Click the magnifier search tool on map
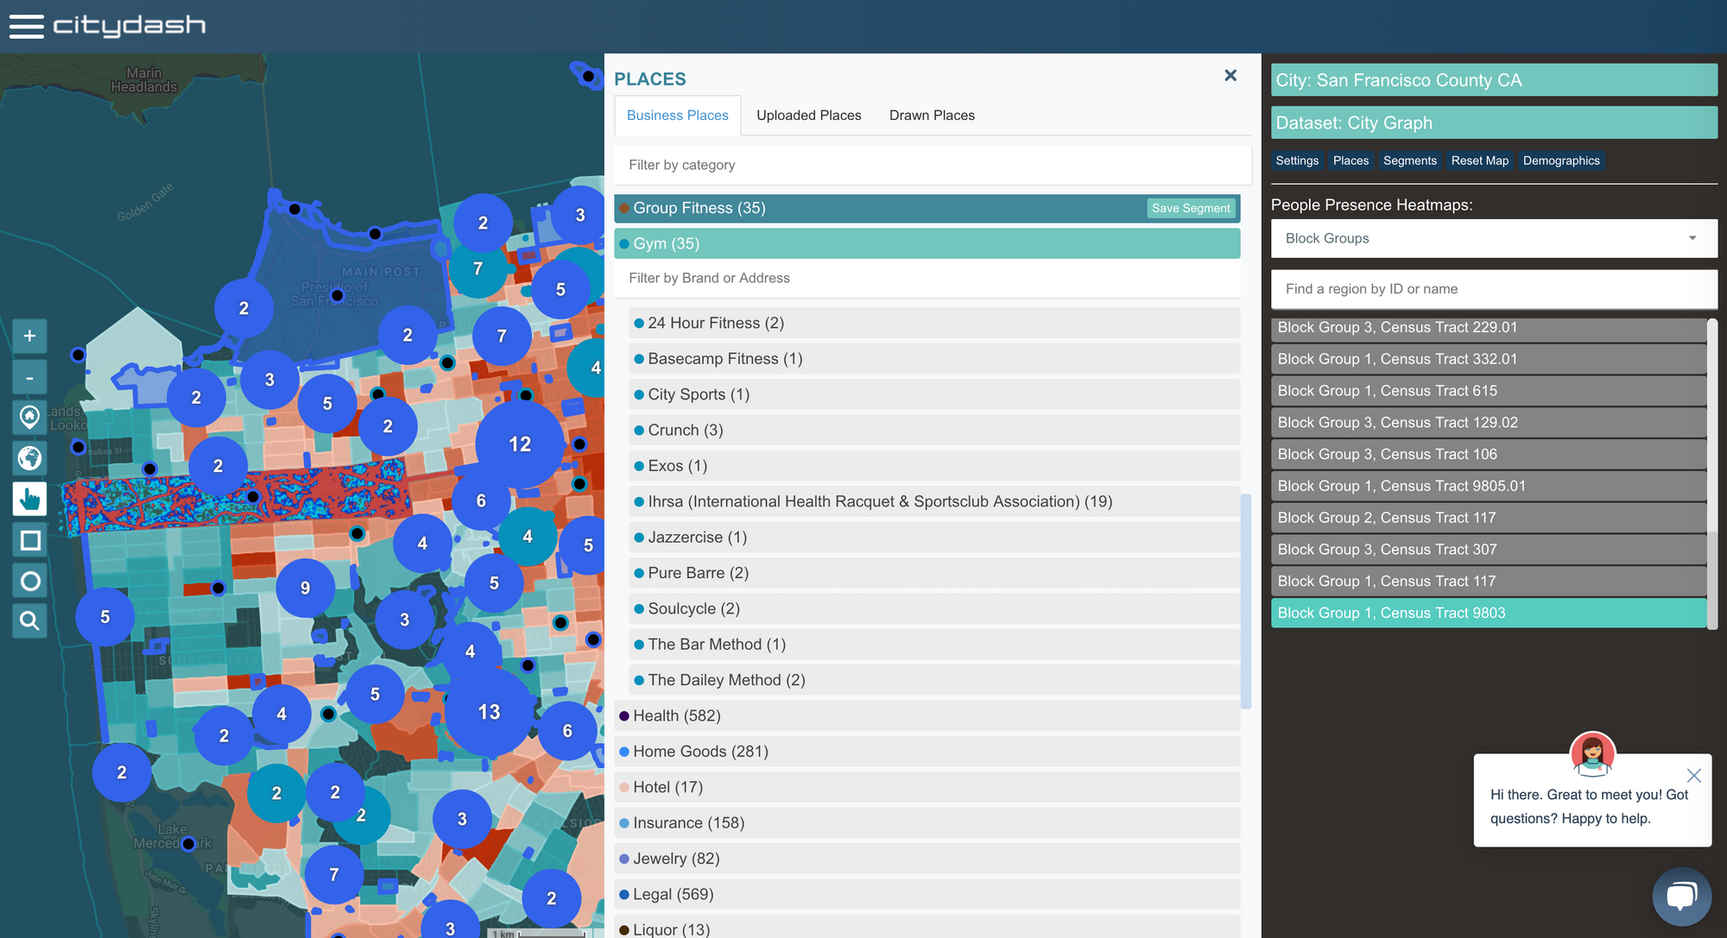This screenshot has height=938, width=1727. tap(29, 620)
